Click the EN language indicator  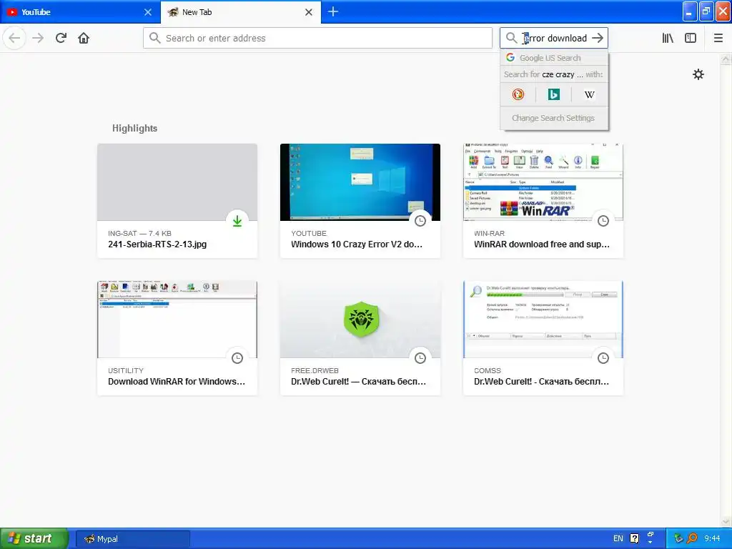click(618, 539)
